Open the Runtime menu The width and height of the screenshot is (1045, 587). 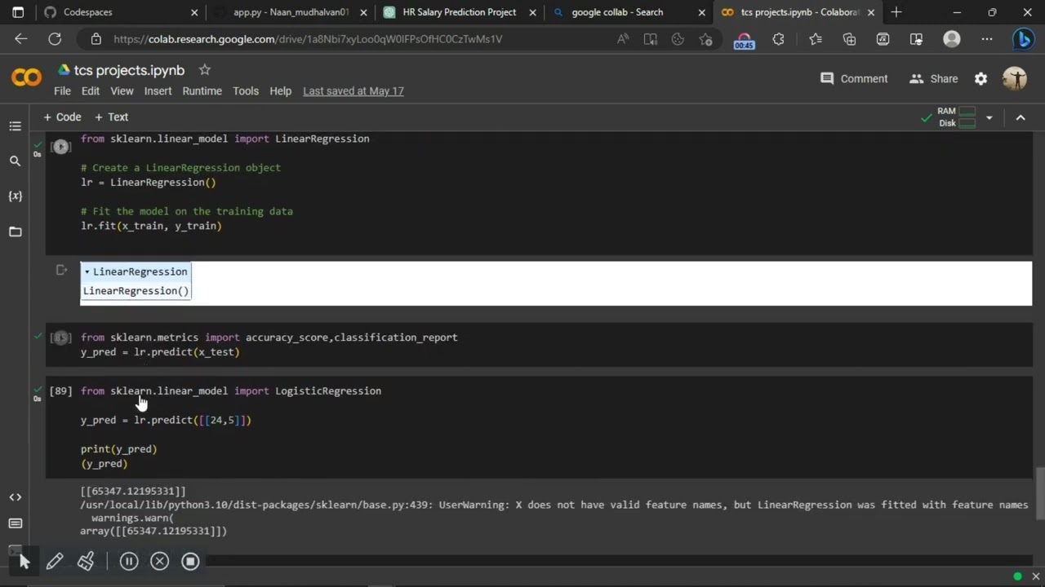(202, 91)
